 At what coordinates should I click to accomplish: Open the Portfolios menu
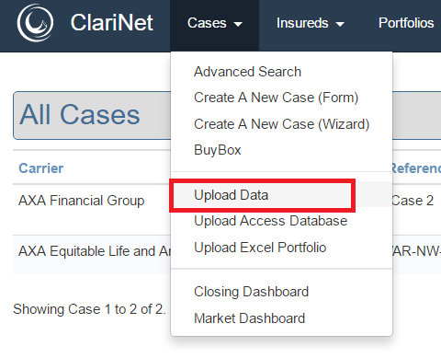pos(406,23)
